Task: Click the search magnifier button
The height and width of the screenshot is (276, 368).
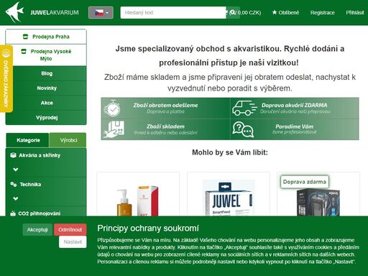Action: tap(233, 12)
